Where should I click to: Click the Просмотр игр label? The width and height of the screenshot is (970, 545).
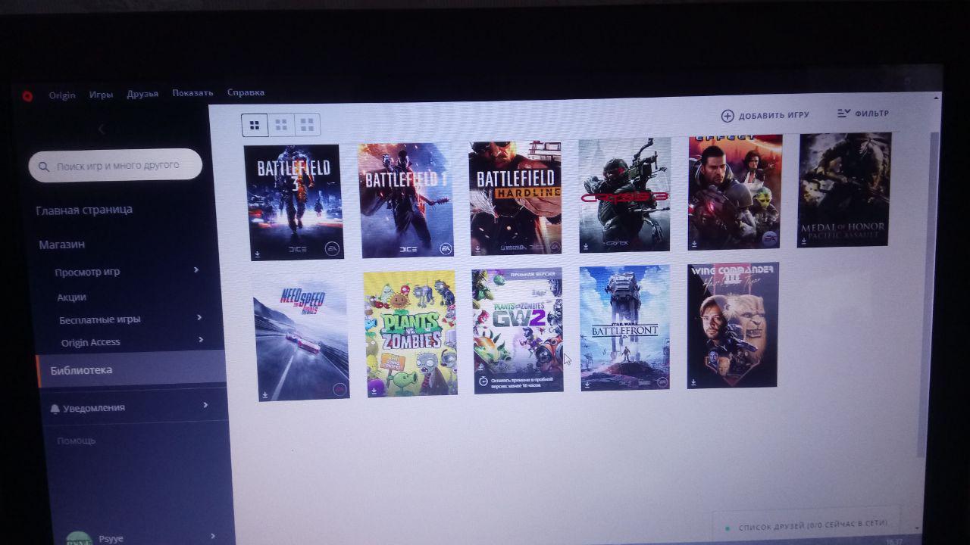tap(87, 272)
